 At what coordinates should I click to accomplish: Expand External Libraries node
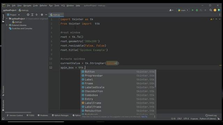tap(7, 25)
